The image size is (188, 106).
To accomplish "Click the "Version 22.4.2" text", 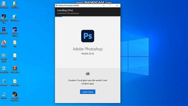I will pyautogui.click(x=88, y=54).
